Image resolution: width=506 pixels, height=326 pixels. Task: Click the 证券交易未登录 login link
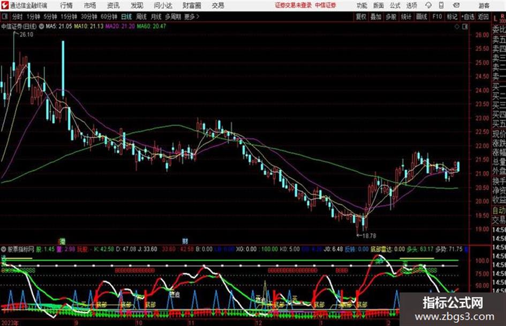(293, 5)
